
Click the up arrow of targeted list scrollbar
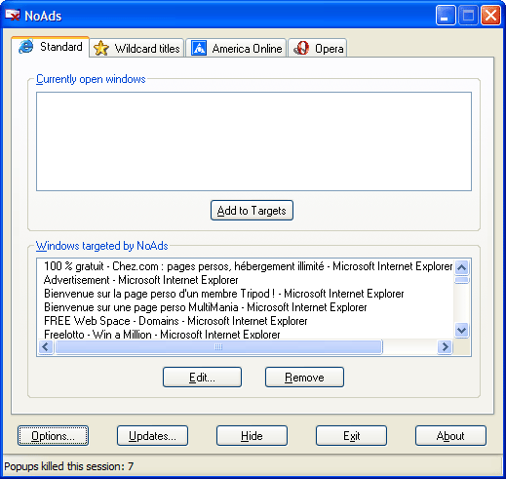click(461, 267)
